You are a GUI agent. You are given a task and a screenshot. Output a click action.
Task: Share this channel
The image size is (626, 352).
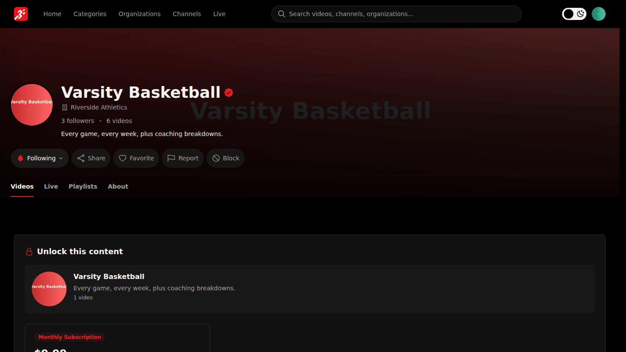pyautogui.click(x=91, y=158)
